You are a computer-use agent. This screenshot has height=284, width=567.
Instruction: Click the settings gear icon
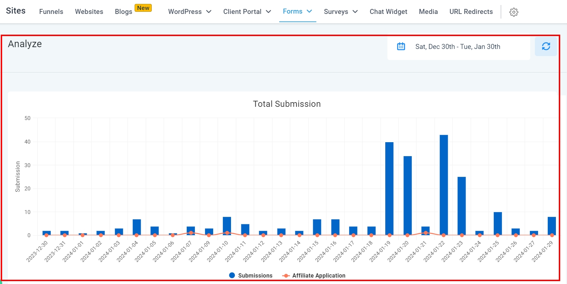click(x=513, y=12)
